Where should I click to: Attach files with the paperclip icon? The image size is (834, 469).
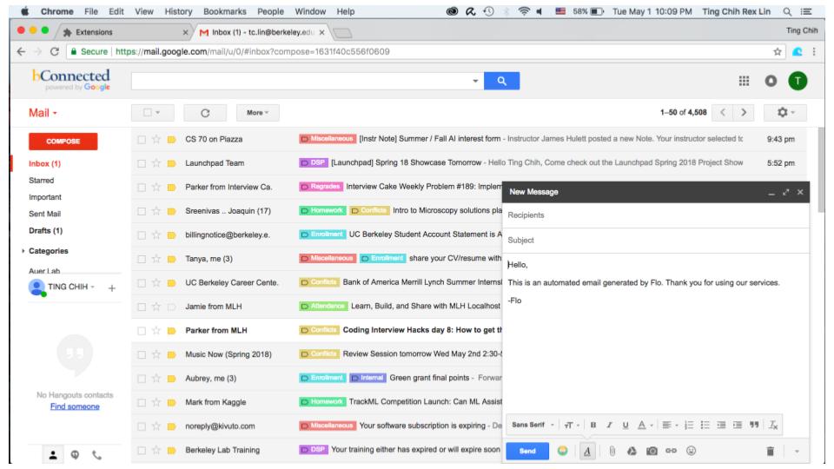pyautogui.click(x=612, y=451)
